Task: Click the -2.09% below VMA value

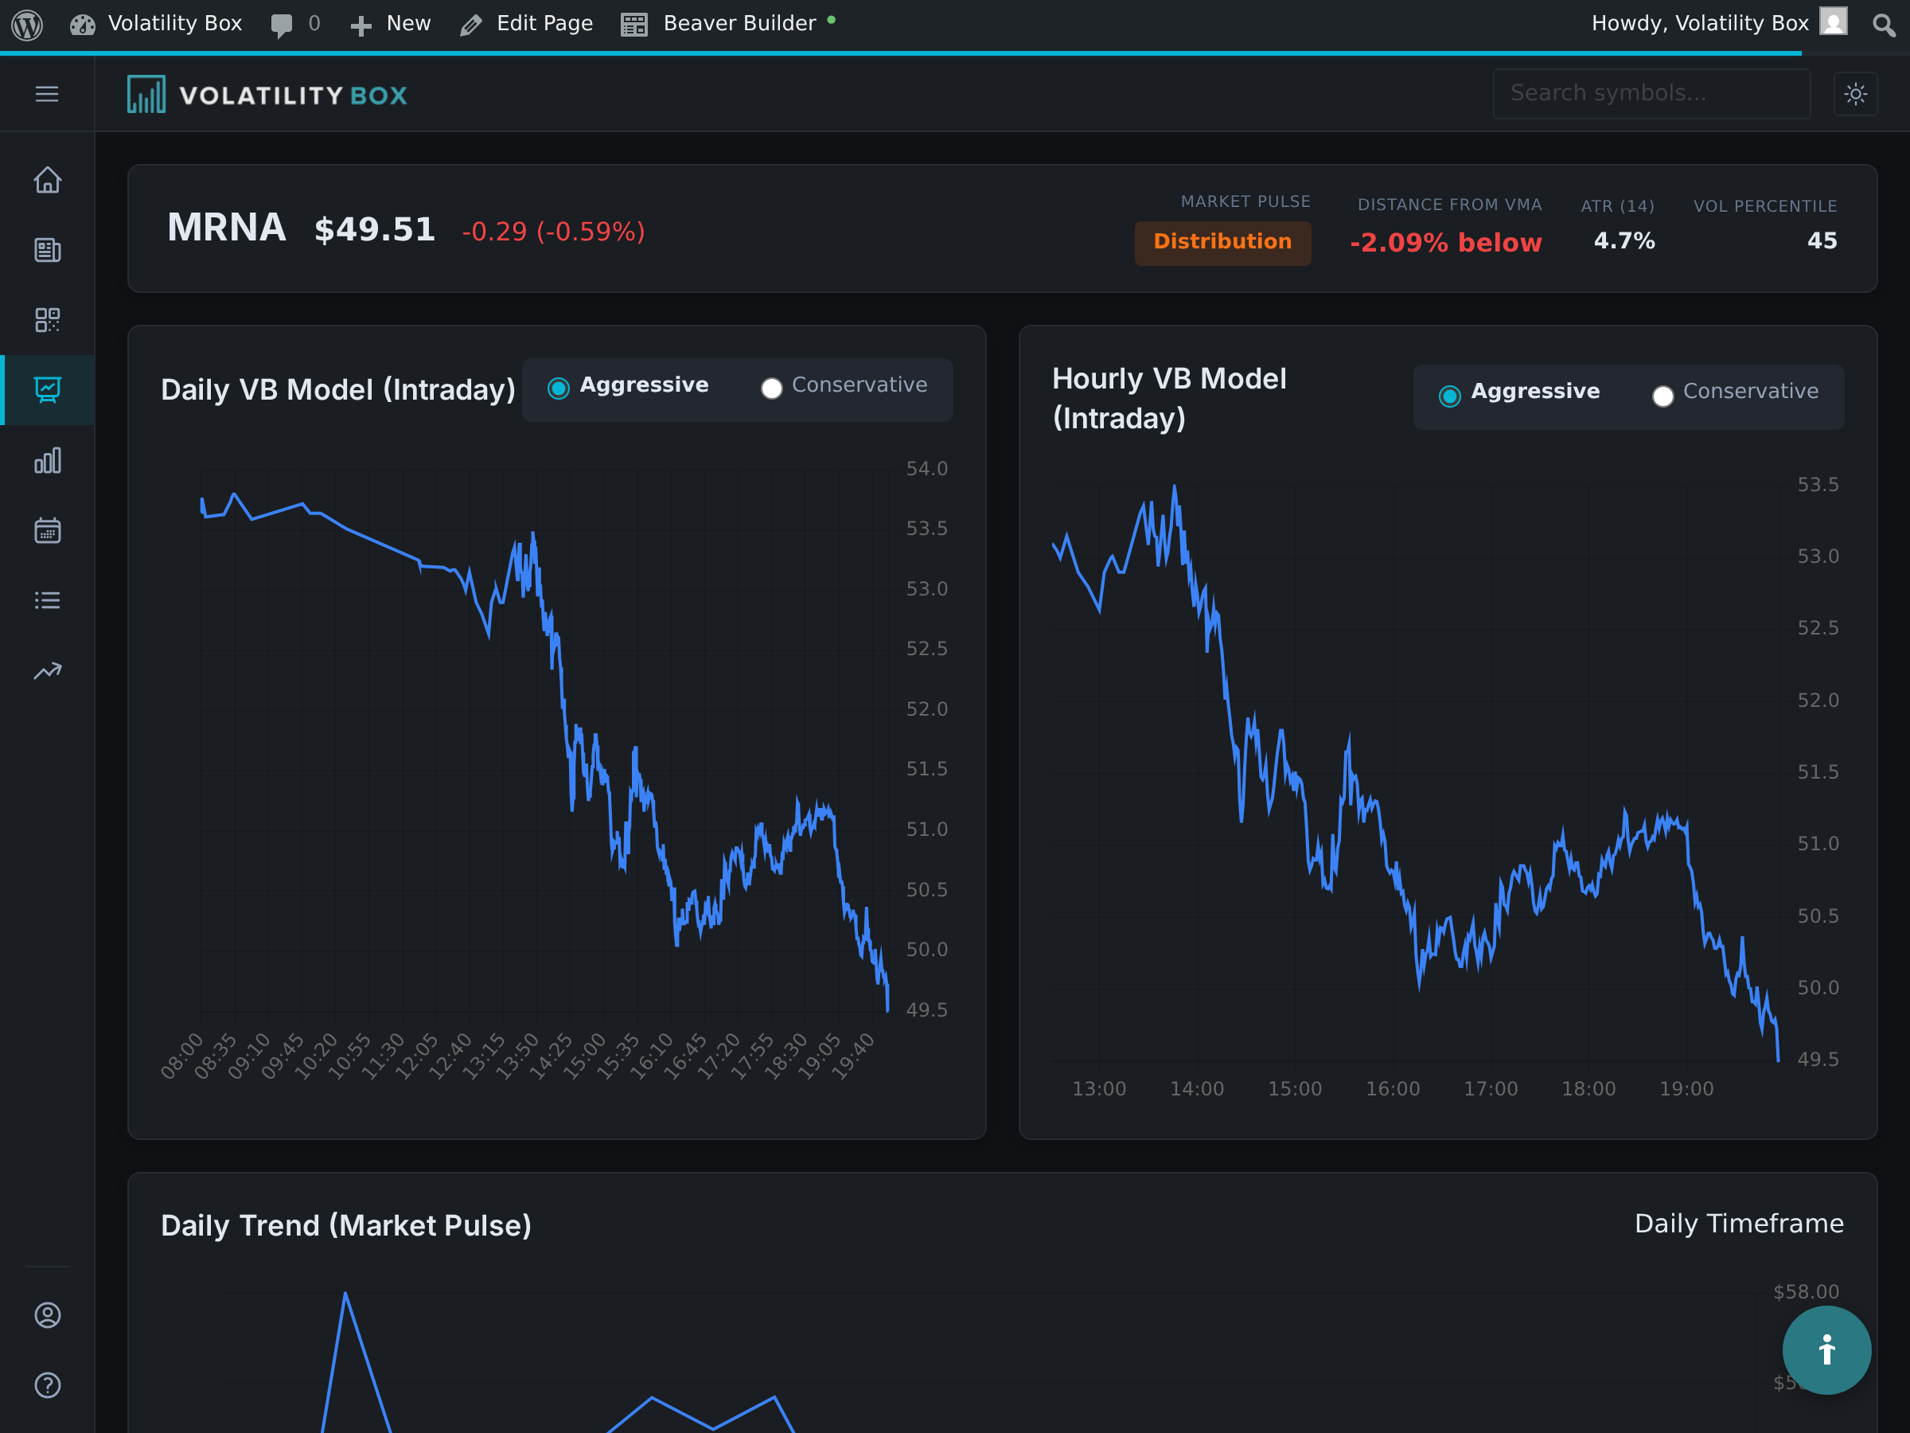Action: 1445,243
